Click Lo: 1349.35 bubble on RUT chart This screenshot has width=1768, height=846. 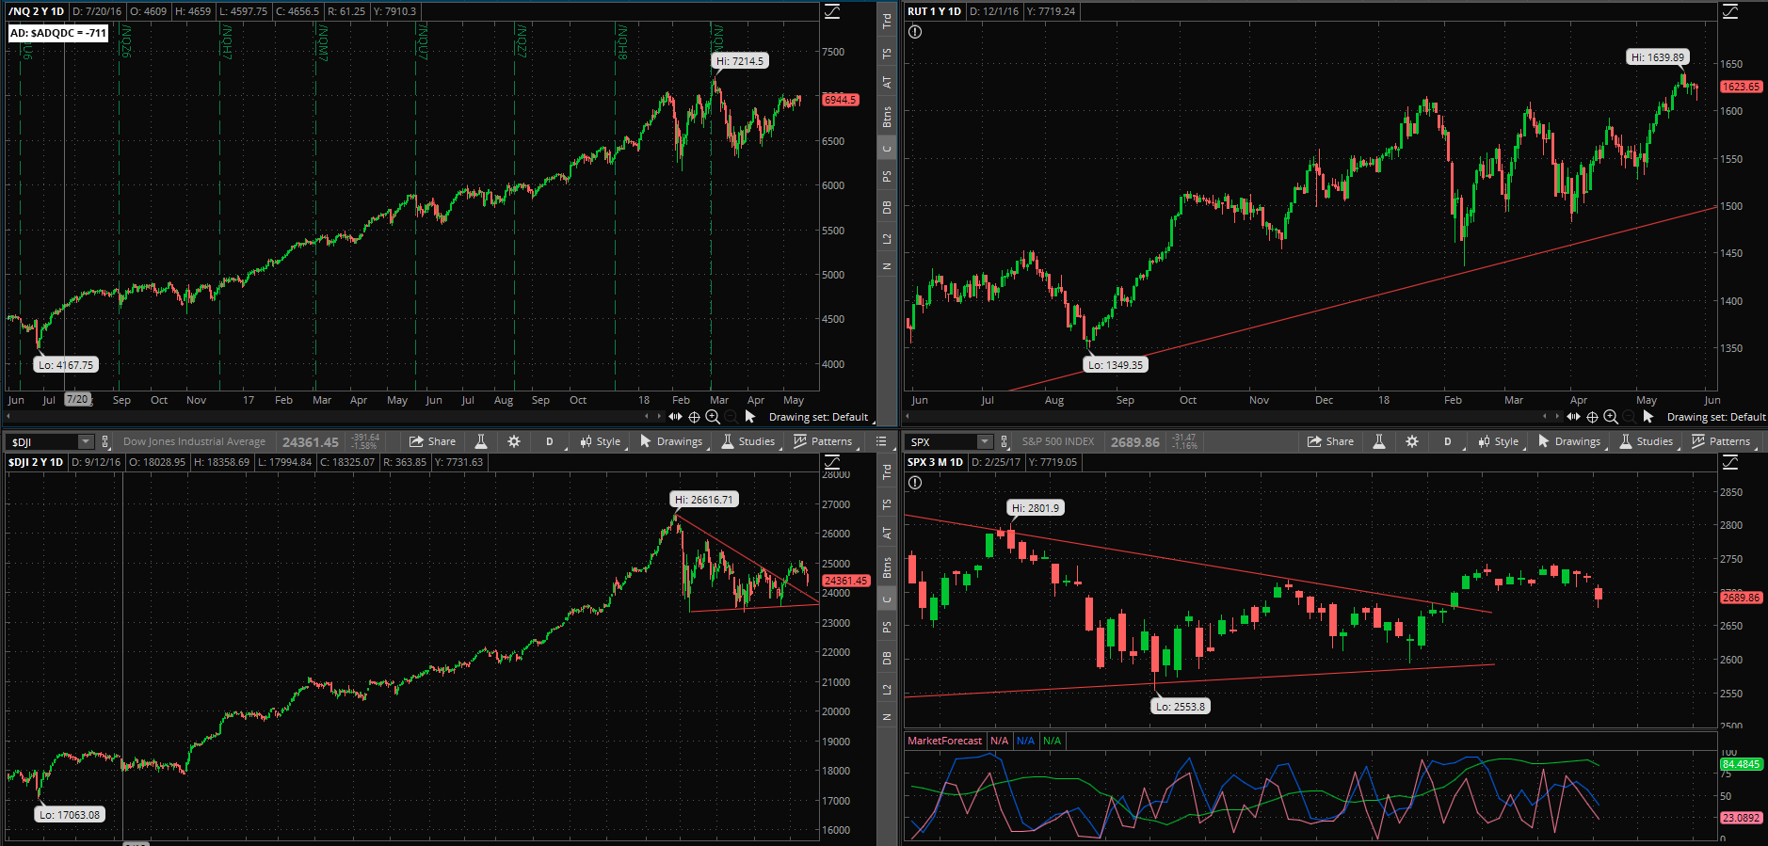pos(1116,365)
